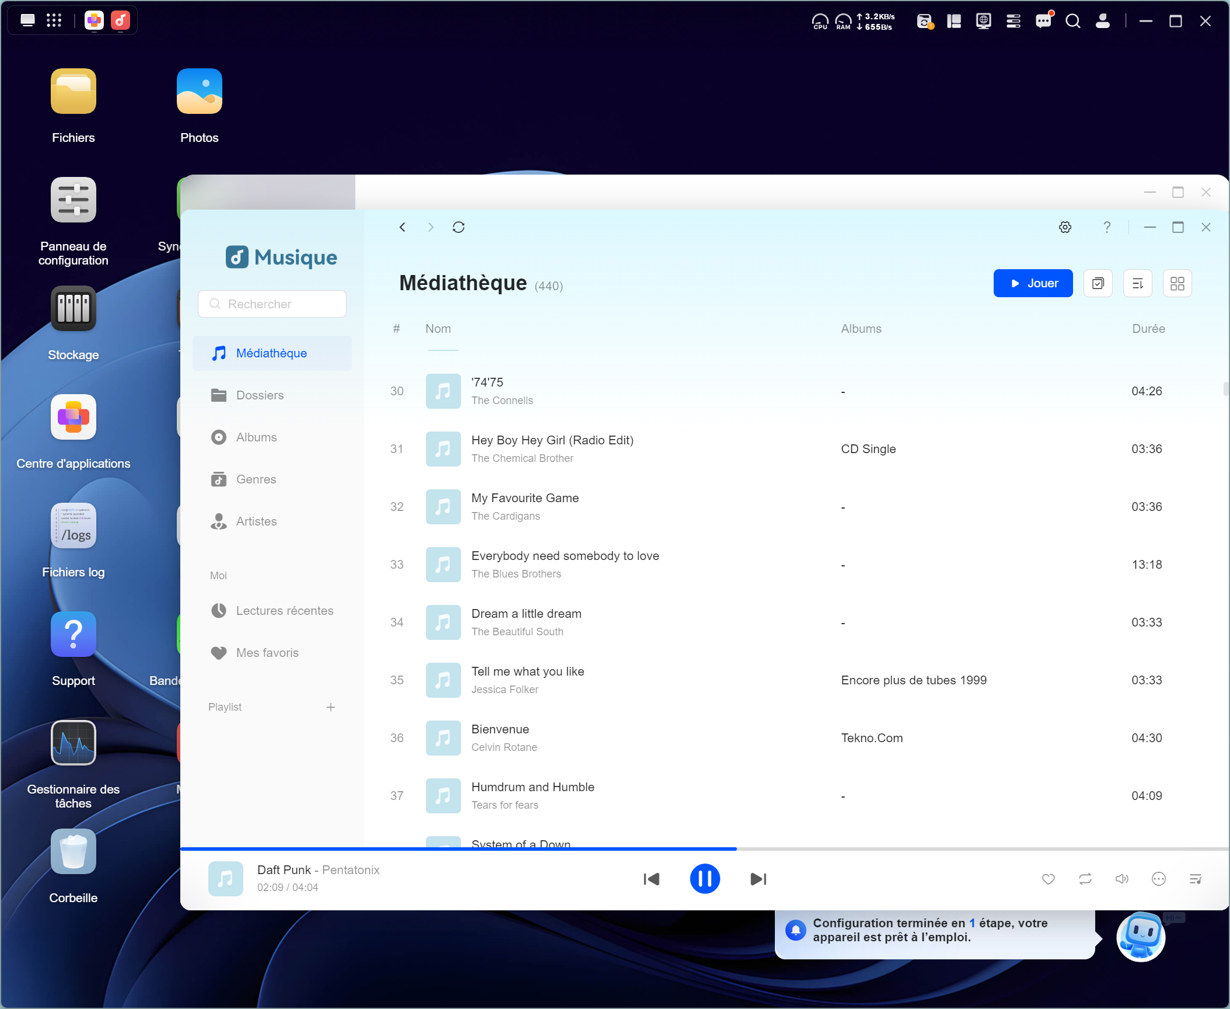Open Mes favoris list
This screenshot has width=1230, height=1009.
(272, 653)
